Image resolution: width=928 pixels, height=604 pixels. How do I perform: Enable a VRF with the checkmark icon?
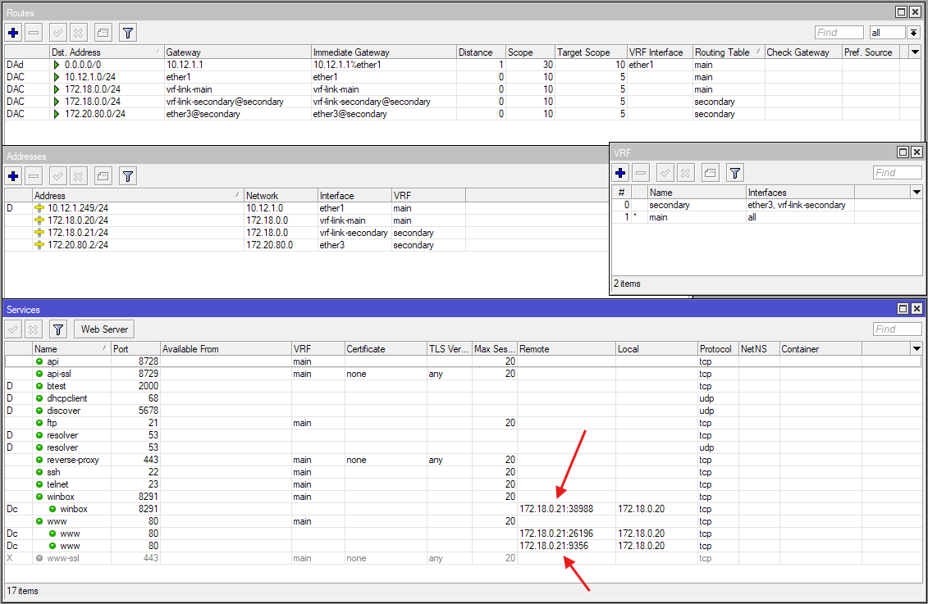coord(665,173)
